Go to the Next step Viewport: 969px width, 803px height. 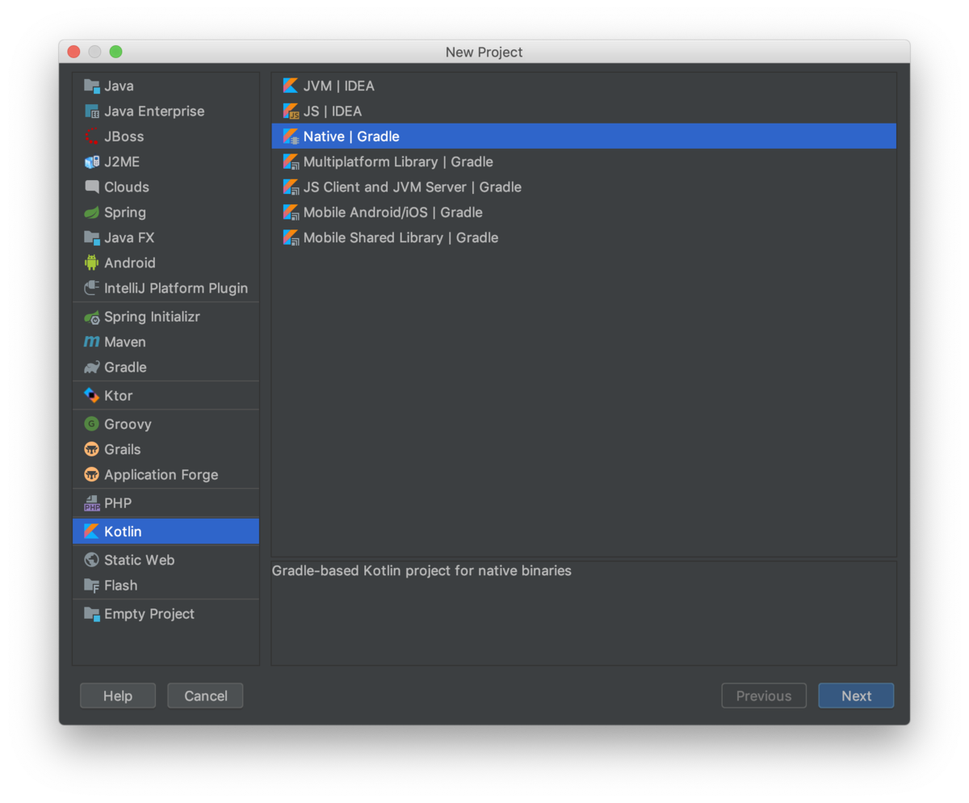coord(856,696)
